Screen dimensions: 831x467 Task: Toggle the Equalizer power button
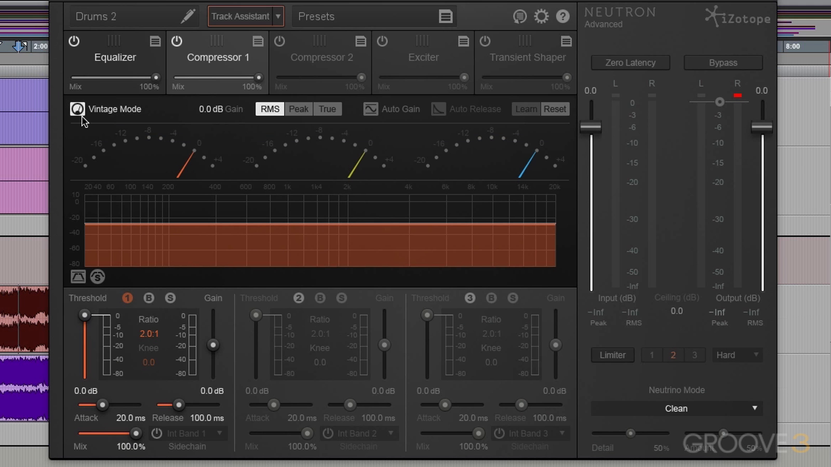(x=74, y=41)
